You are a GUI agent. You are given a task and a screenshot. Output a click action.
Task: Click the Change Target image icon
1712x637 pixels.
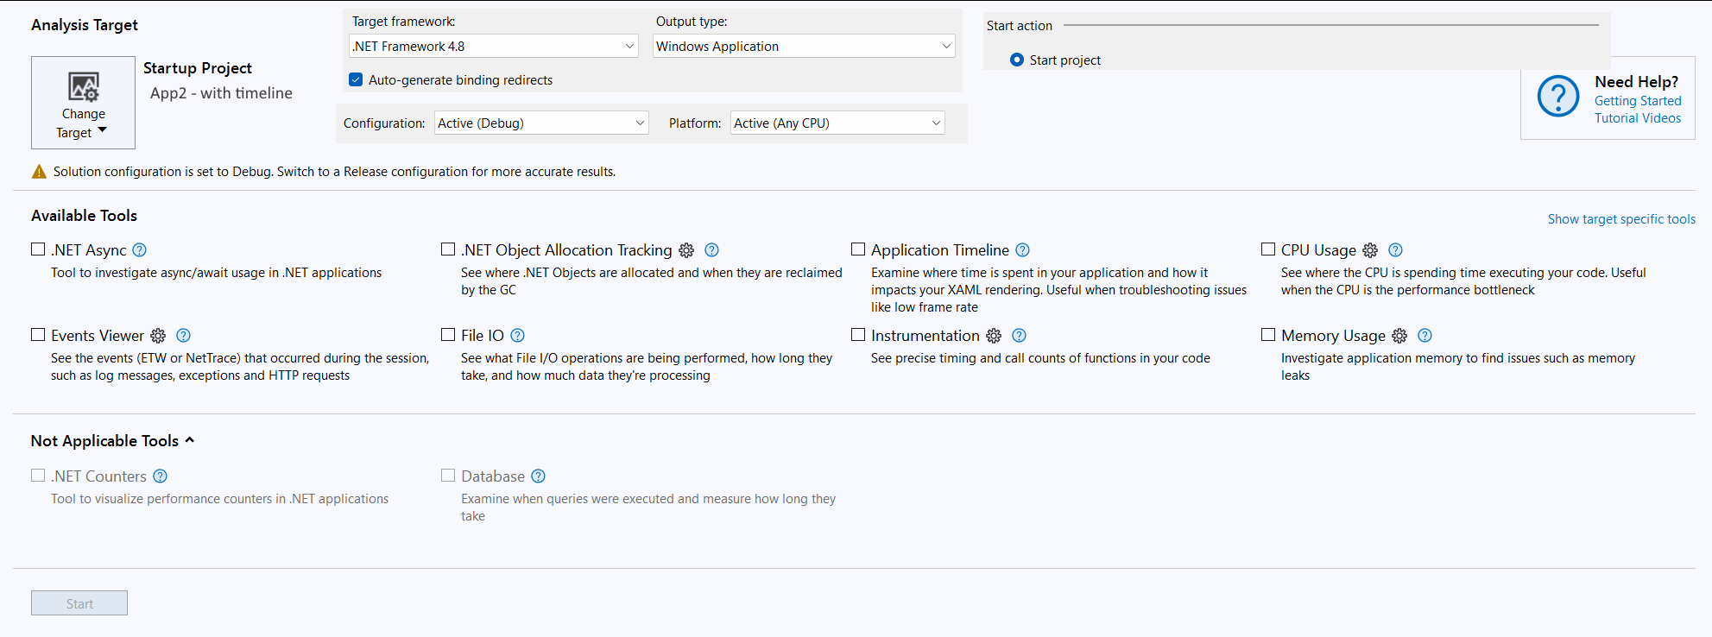[84, 87]
